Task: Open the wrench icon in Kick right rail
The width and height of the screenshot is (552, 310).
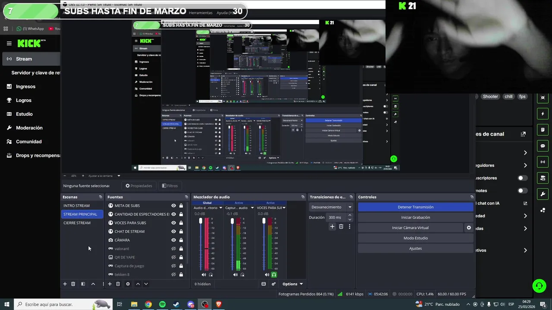Action: point(543,194)
